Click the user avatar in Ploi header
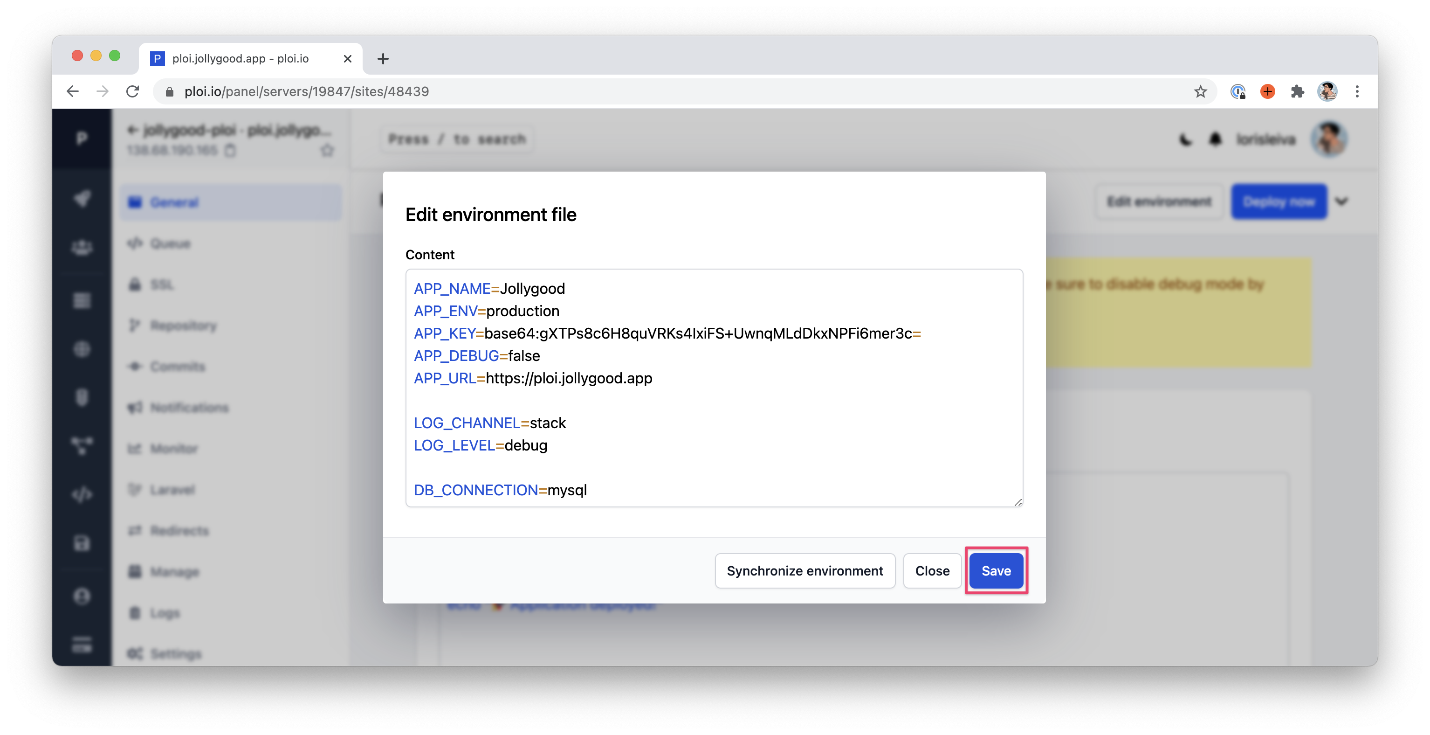The image size is (1430, 735). [1329, 139]
